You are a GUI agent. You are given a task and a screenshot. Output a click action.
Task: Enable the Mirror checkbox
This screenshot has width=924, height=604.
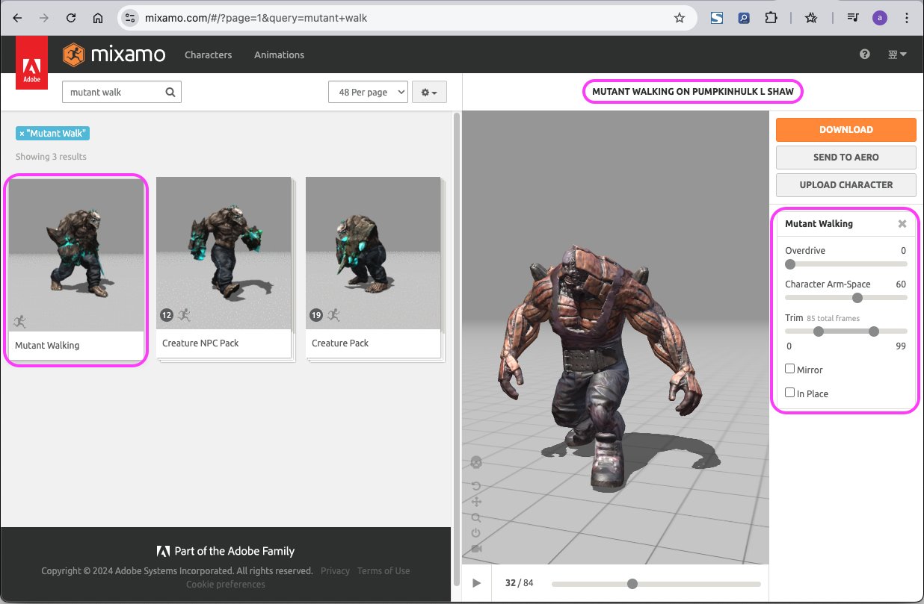(789, 369)
